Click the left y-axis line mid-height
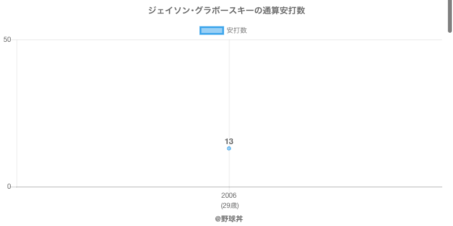The height and width of the screenshot is (226, 453). pyautogui.click(x=17, y=113)
